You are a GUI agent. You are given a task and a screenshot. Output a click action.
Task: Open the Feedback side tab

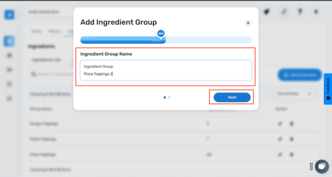[x=328, y=89]
